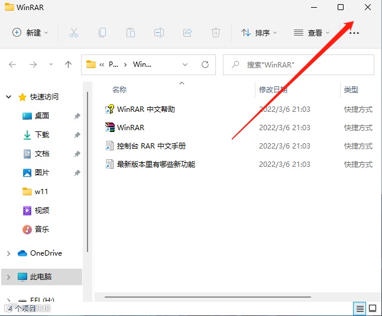Click 2022/3/6 21:03 date of WinRAR 中文帮助

[x=284, y=109]
